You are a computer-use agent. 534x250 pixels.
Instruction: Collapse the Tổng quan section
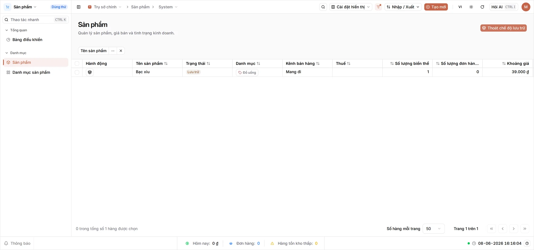click(x=16, y=30)
